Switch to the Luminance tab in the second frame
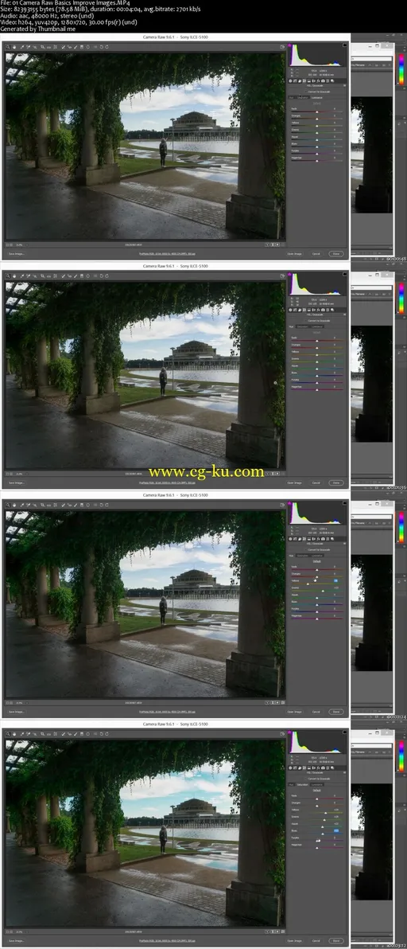 [317, 327]
